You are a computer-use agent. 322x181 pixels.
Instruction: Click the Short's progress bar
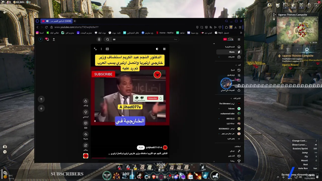130,158
